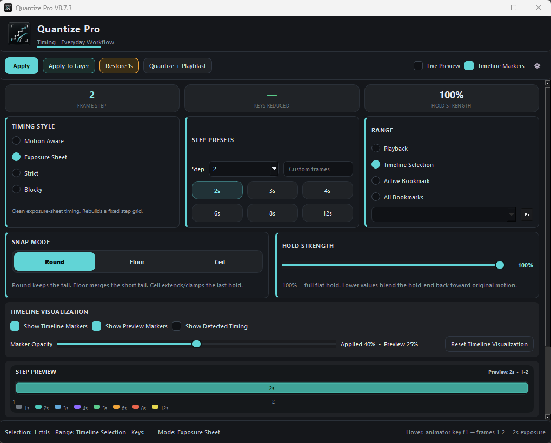
Task: Set range to All Bookmarks
Action: tap(376, 197)
